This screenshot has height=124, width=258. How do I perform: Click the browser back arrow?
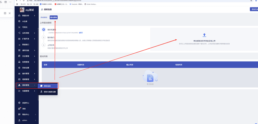pyautogui.click(x=17, y=1)
